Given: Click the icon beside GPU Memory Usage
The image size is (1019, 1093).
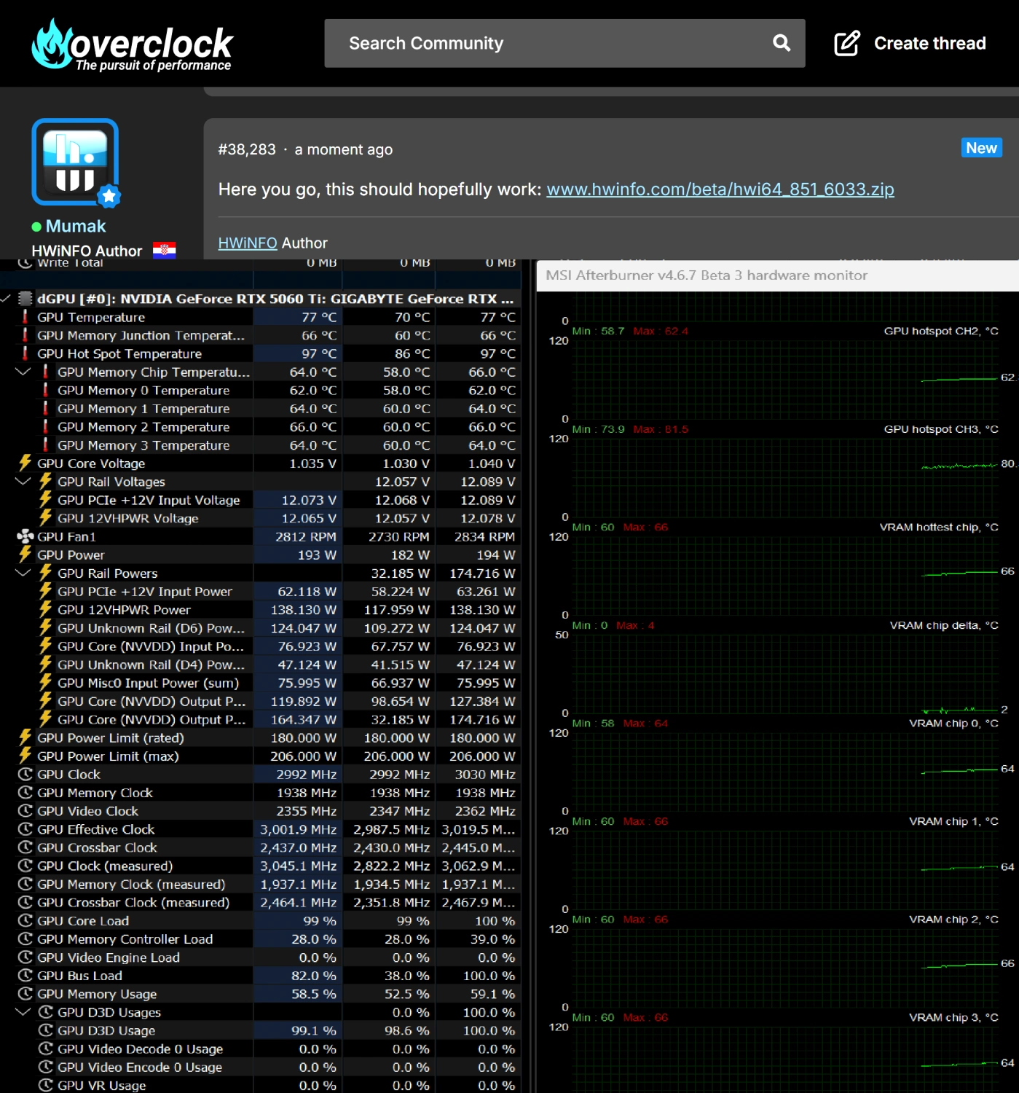Looking at the screenshot, I should pyautogui.click(x=25, y=994).
